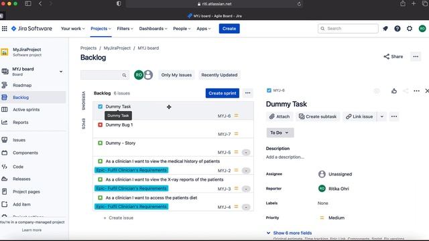Image resolution: width=429 pixels, height=241 pixels.
Task: Click the Create subtask button
Action: pos(318,116)
